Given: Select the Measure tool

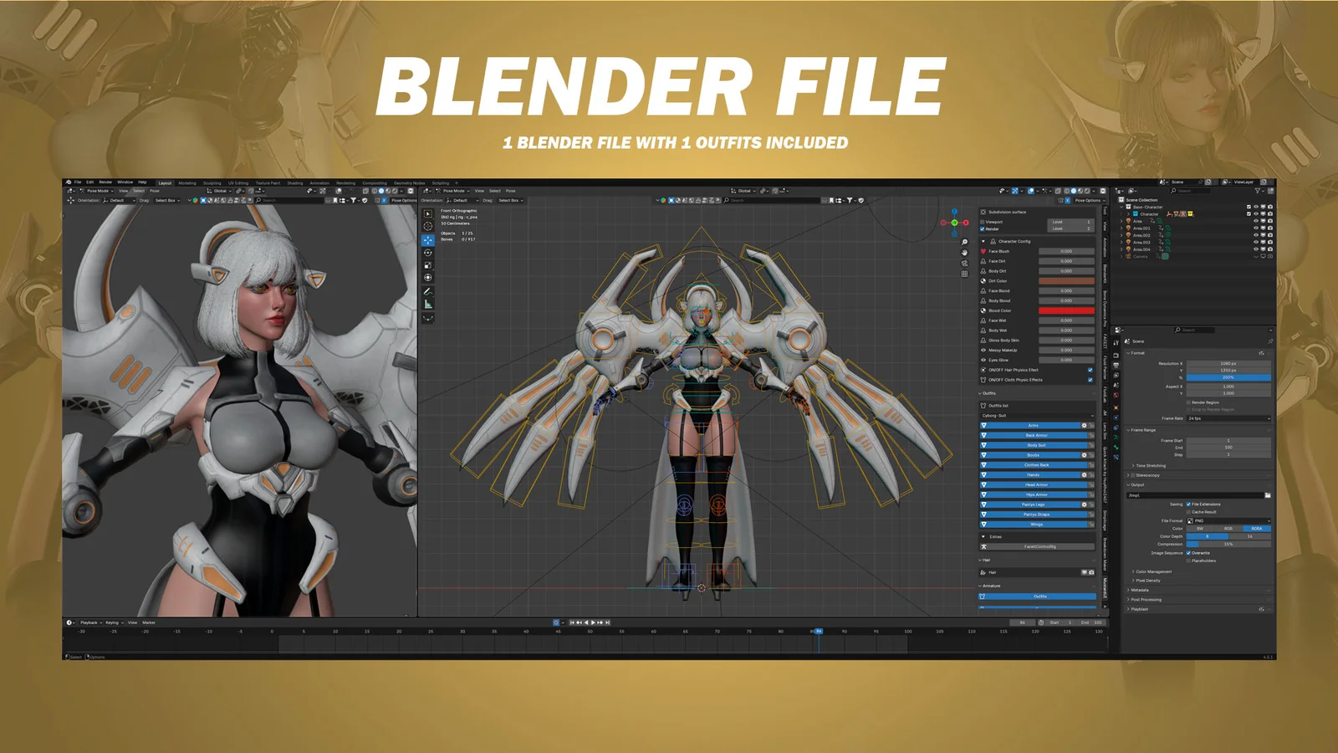Looking at the screenshot, I should tap(428, 305).
